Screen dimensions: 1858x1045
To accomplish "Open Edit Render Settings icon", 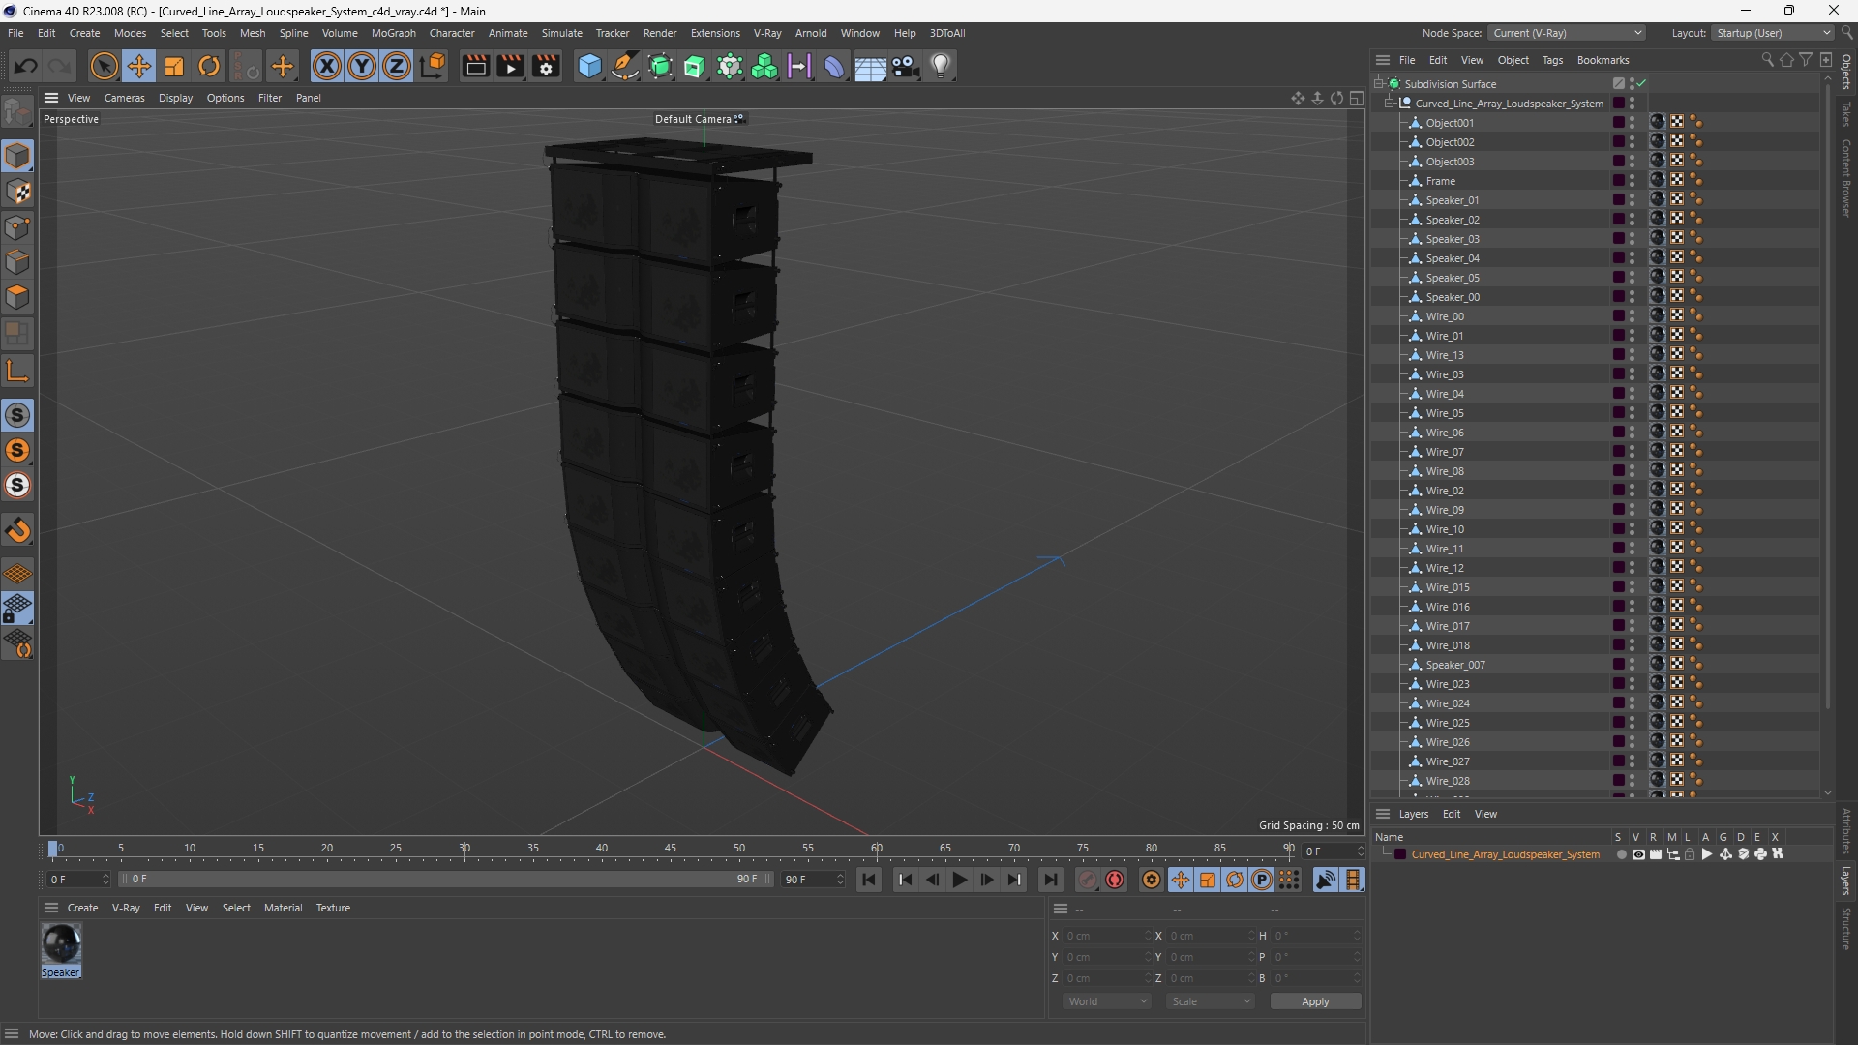I will [547, 66].
